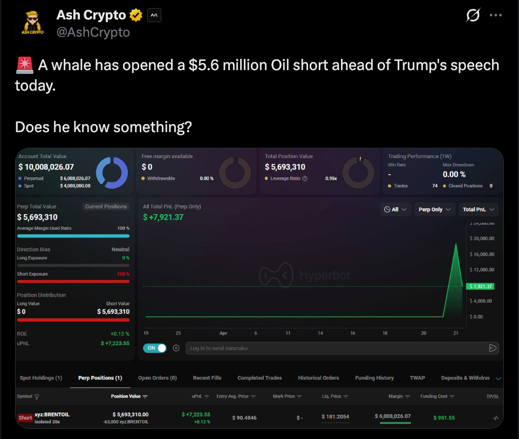Switch to the Spot Holdings tab
This screenshot has width=519, height=439.
pyautogui.click(x=41, y=378)
